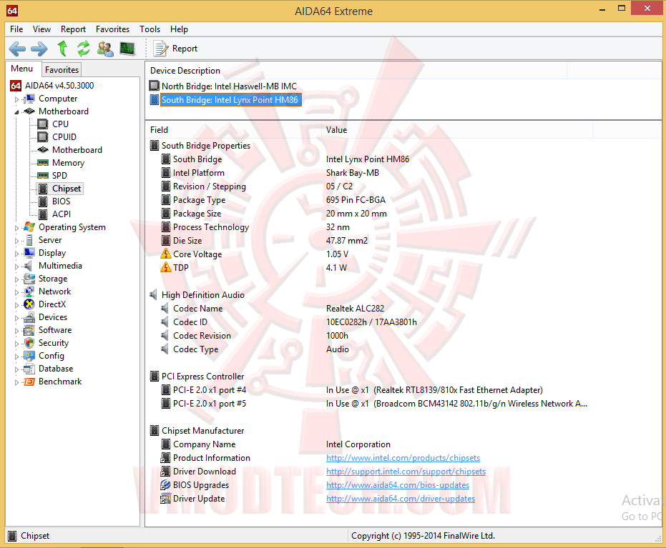Click the DirectX X-logo icon
The width and height of the screenshot is (666, 548).
pyautogui.click(x=29, y=304)
